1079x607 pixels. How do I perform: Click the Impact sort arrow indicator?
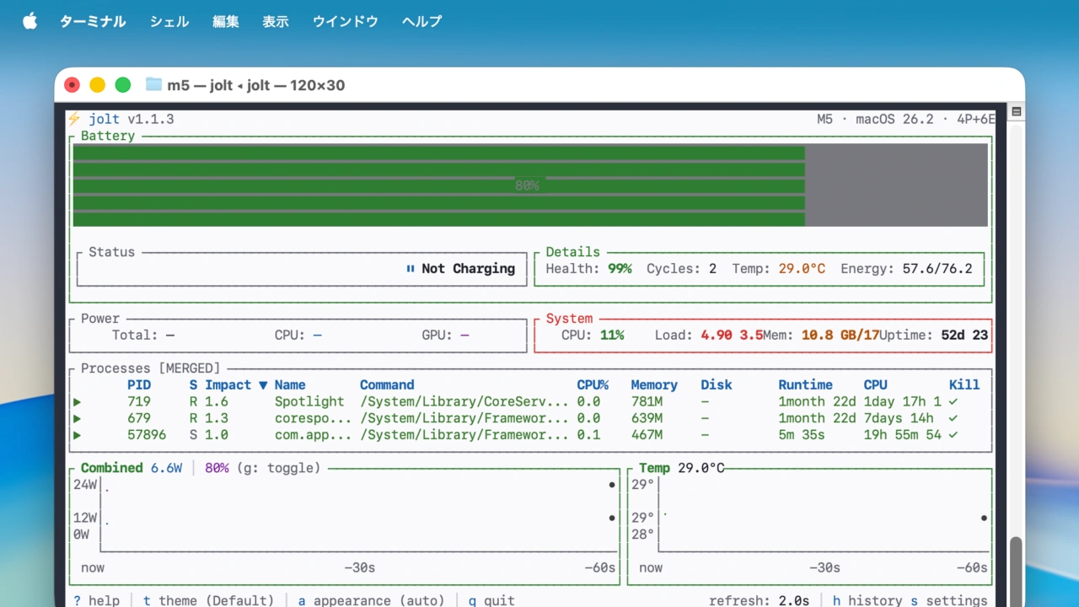click(x=263, y=385)
